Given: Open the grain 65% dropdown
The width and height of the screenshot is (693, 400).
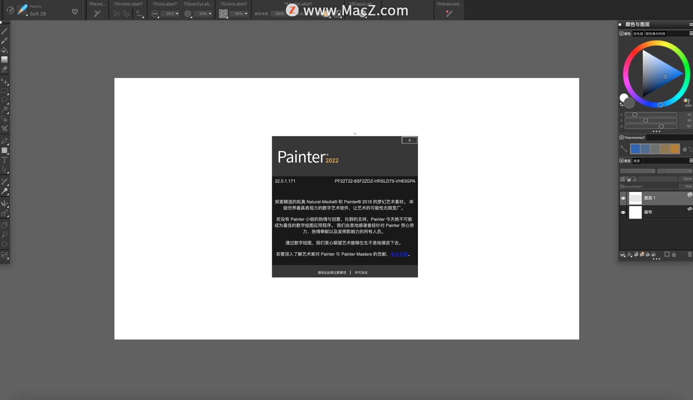Looking at the screenshot, I should click(246, 14).
